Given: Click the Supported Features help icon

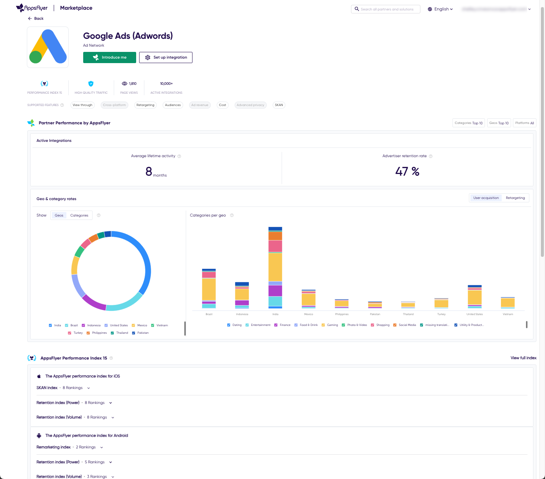Looking at the screenshot, I should tap(62, 105).
